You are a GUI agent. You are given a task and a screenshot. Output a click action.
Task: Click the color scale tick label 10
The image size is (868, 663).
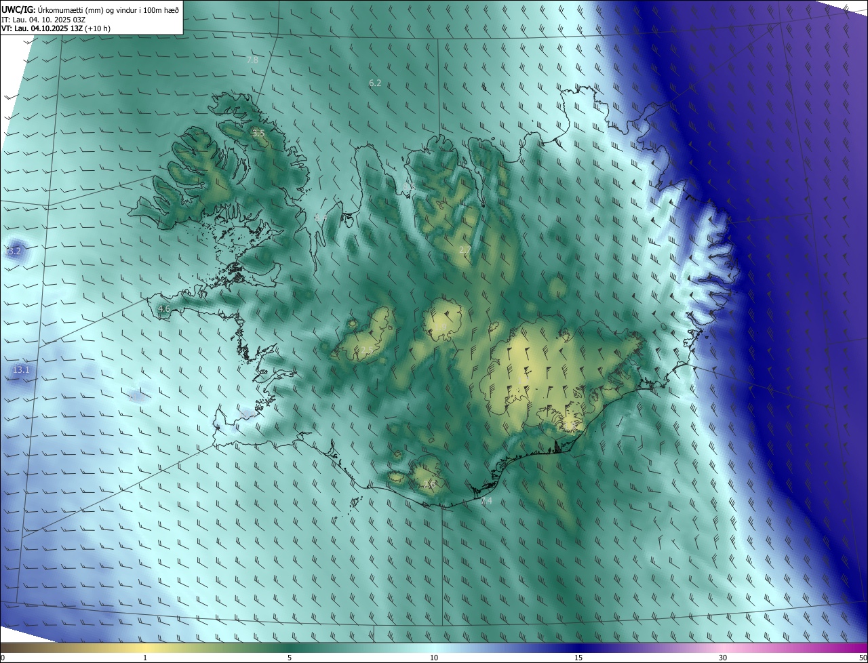(x=434, y=658)
